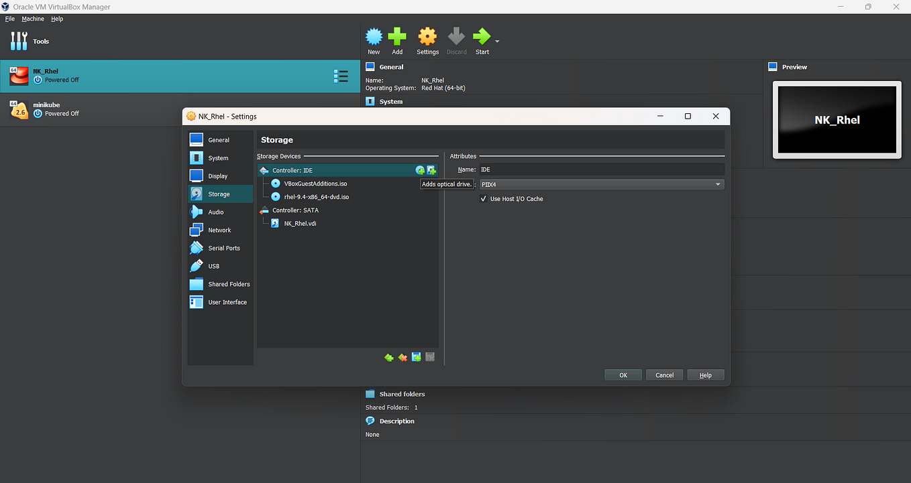The height and width of the screenshot is (483, 911).
Task: Click the Tools icon in the left panel
Action: [x=18, y=41]
